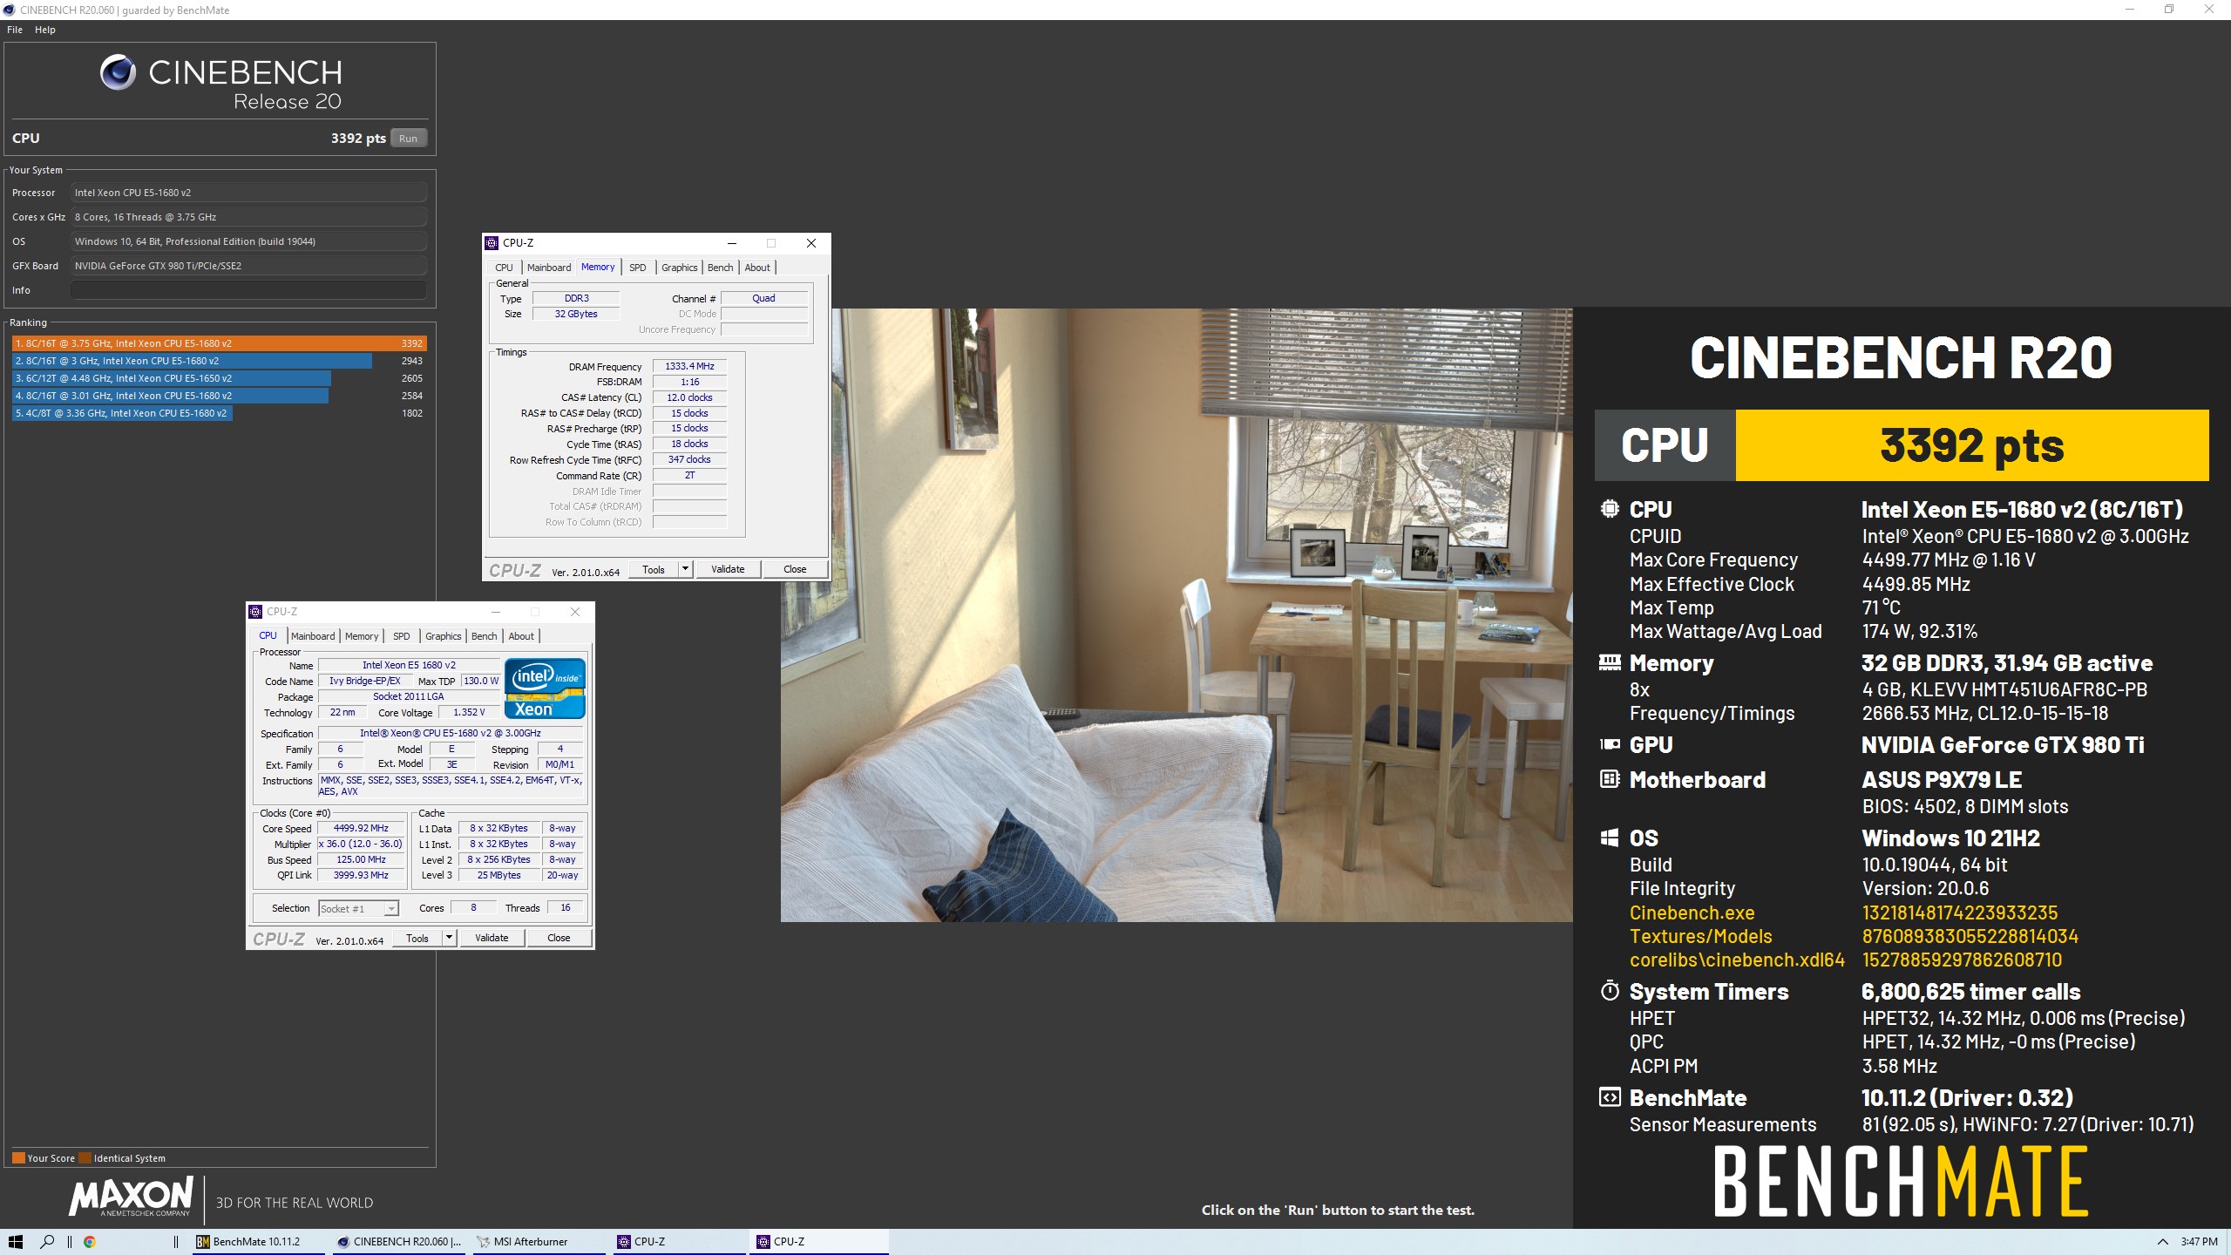Image resolution: width=2231 pixels, height=1255 pixels.
Task: Open Graphics tab in memory CPU-Z window
Action: pos(679,268)
